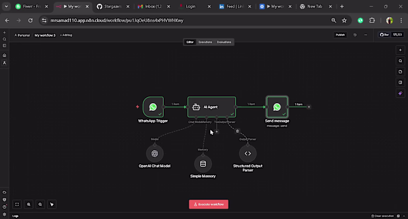Select the OpenAI Chat Model node
Viewport: 408px width, 219px height.
(155, 153)
